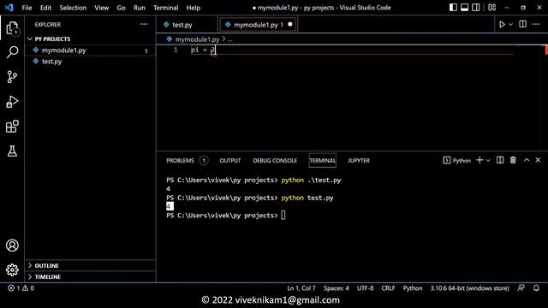This screenshot has height=308, width=548.
Task: Show errors and warnings count in status bar
Action: (21, 288)
